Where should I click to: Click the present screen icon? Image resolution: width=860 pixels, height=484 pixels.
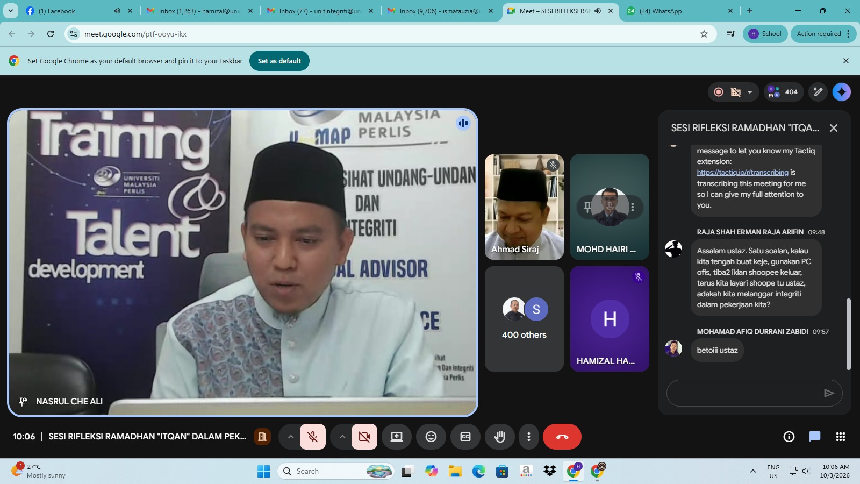pos(397,437)
